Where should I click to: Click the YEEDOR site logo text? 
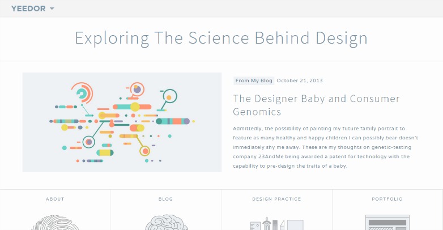(x=28, y=8)
